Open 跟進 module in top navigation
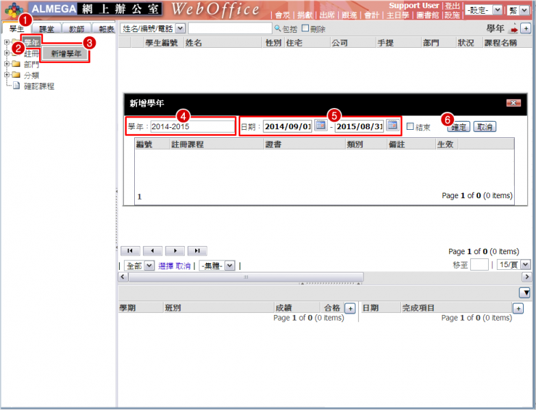This screenshot has height=410, width=536. (x=349, y=15)
